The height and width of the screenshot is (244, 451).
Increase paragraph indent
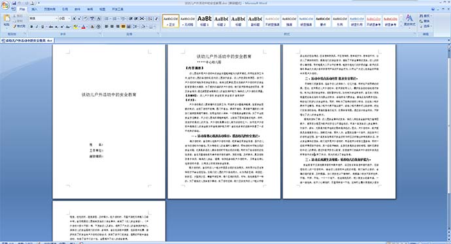coord(137,19)
